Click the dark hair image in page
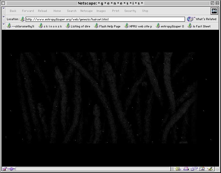This screenshot has width=221, height=173. point(107,97)
